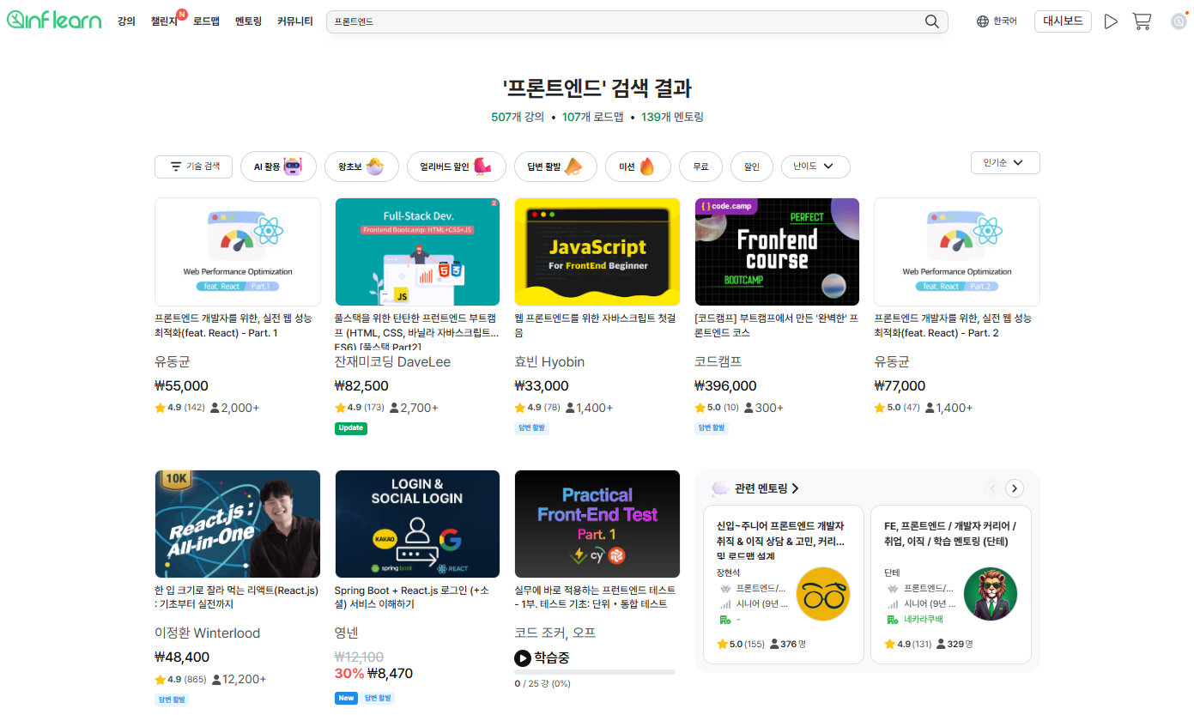Click instructor name 효빈 Hyobin
The height and width of the screenshot is (715, 1194).
pos(549,362)
